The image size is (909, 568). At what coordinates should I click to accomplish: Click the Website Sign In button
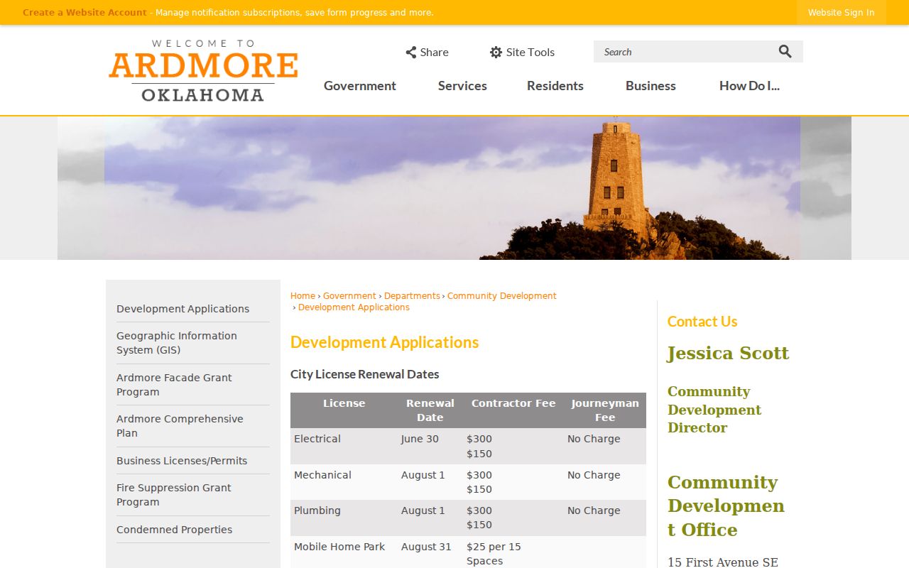tap(841, 13)
